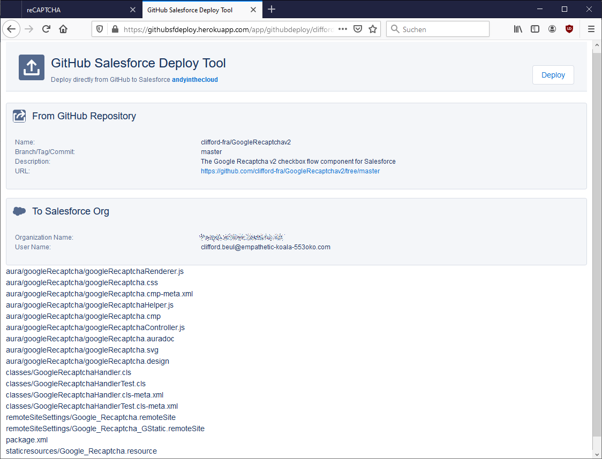Go back with the browser back arrow
The image size is (602, 459).
[12, 29]
